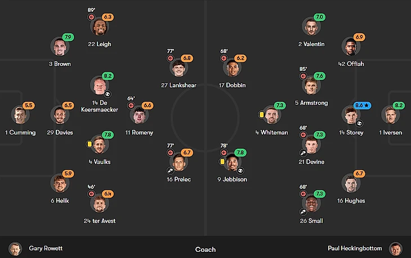This screenshot has height=258, width=411.
Task: Click the goal ball icon by De Keersmaecker
Action: click(108, 94)
